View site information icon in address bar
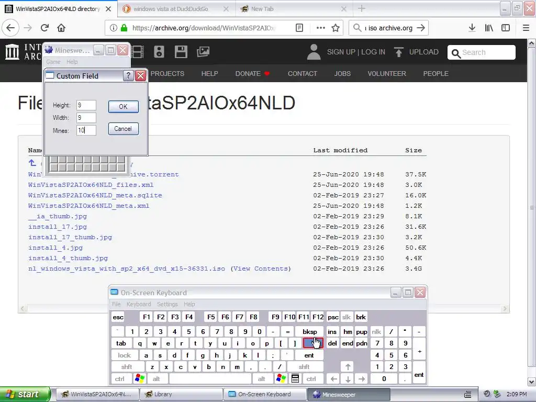This screenshot has width=536, height=402. (x=114, y=28)
